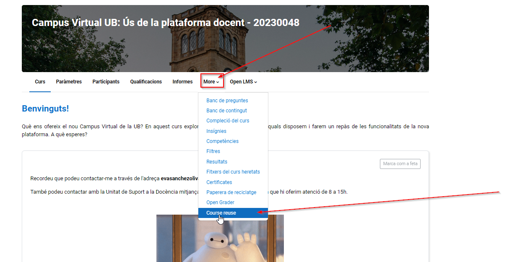525x262 pixels.
Task: Go to the Participants tab
Action: [x=106, y=82]
